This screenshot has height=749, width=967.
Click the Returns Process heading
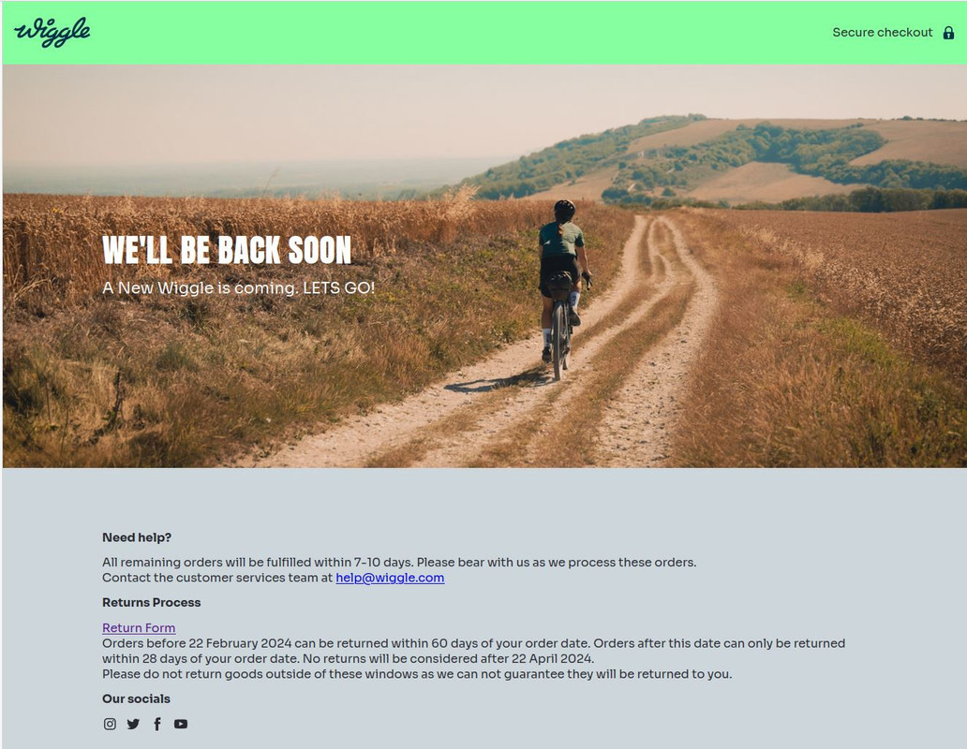(152, 602)
